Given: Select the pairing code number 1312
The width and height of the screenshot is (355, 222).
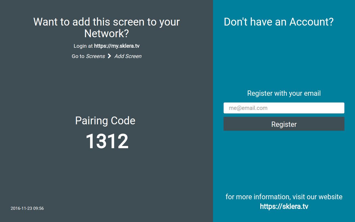Looking at the screenshot, I should tap(107, 141).
